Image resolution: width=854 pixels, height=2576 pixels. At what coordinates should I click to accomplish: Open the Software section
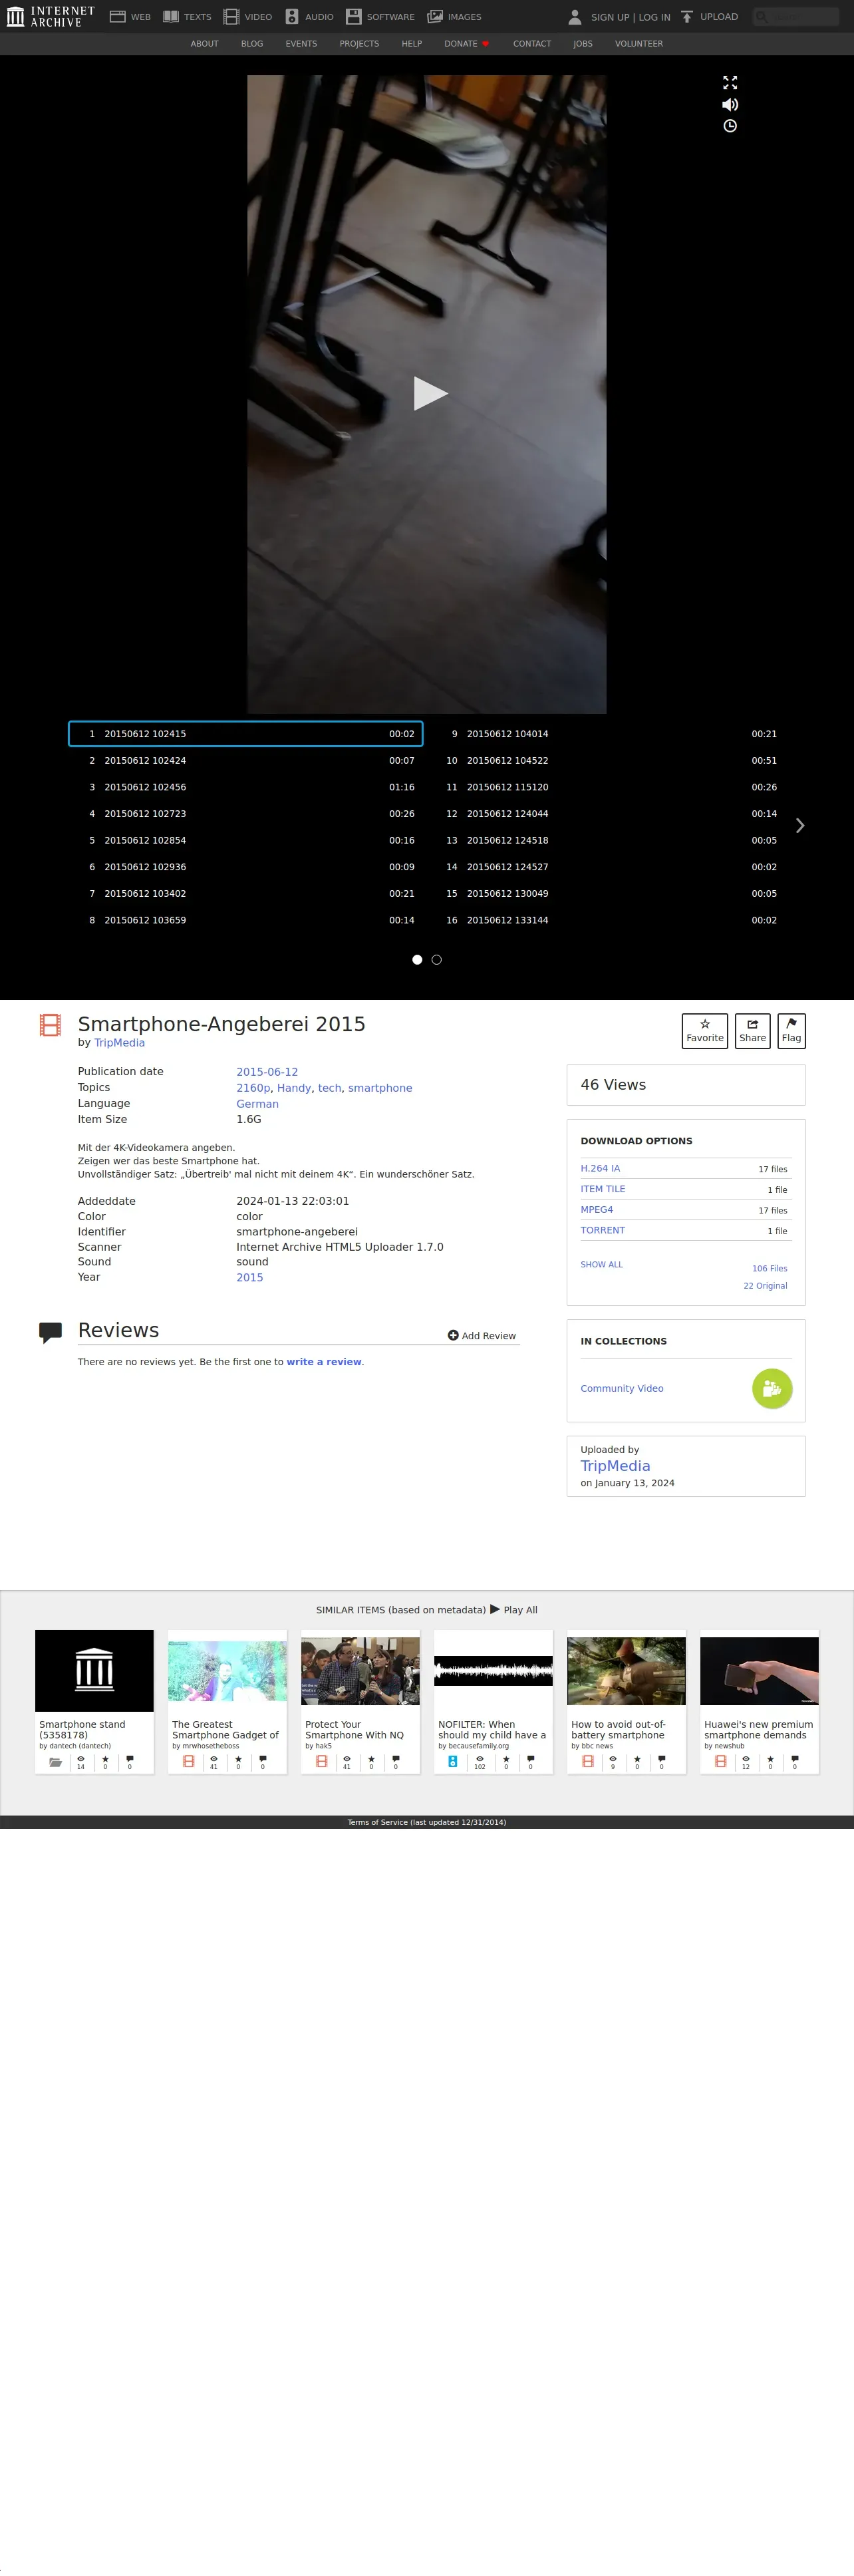[380, 17]
